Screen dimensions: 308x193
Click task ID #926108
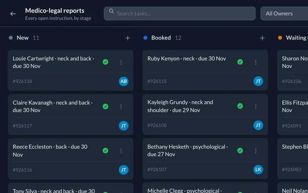point(157,125)
